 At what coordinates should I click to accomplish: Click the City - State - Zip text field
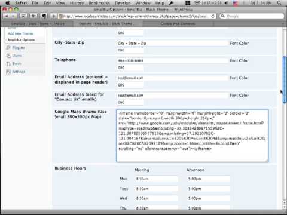pos(172,43)
